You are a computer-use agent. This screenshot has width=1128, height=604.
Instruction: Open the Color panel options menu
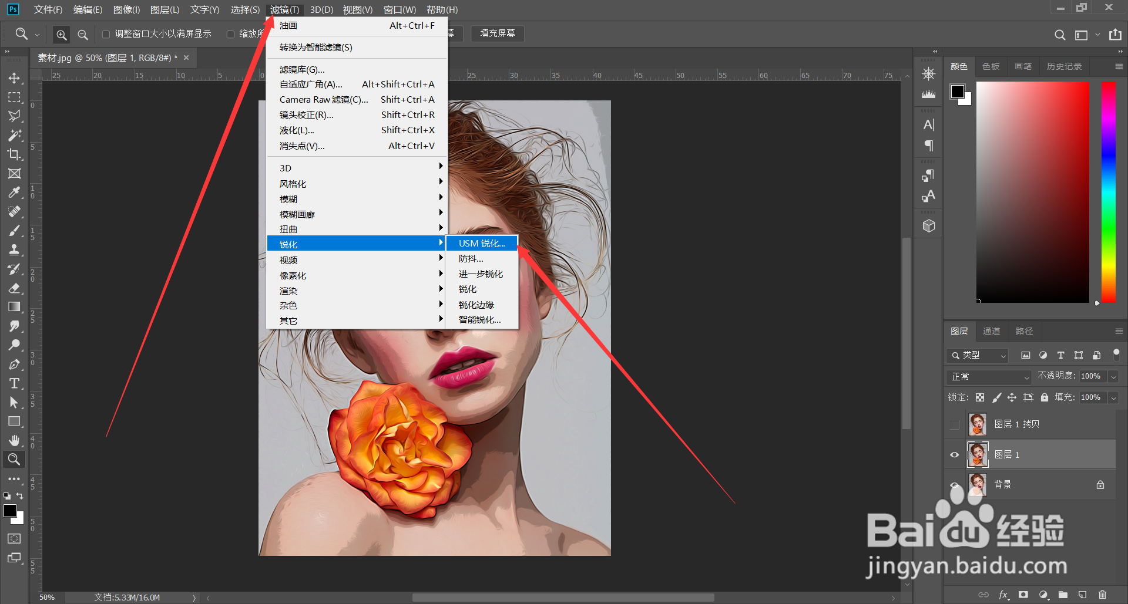pos(1119,66)
